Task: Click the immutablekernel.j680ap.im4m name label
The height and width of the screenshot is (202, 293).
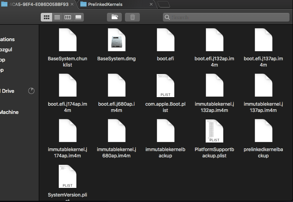Action: 116,152
